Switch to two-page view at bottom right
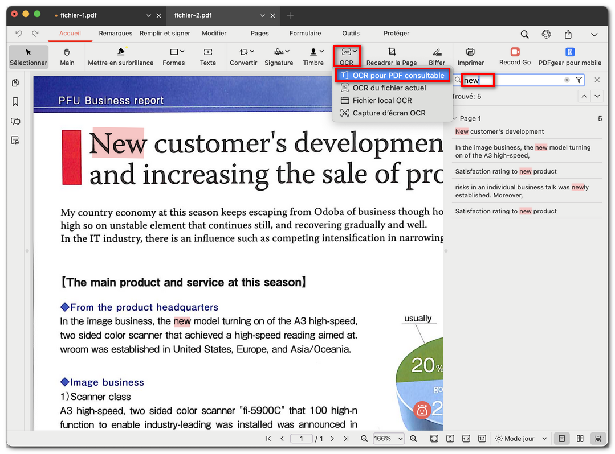 pos(580,438)
